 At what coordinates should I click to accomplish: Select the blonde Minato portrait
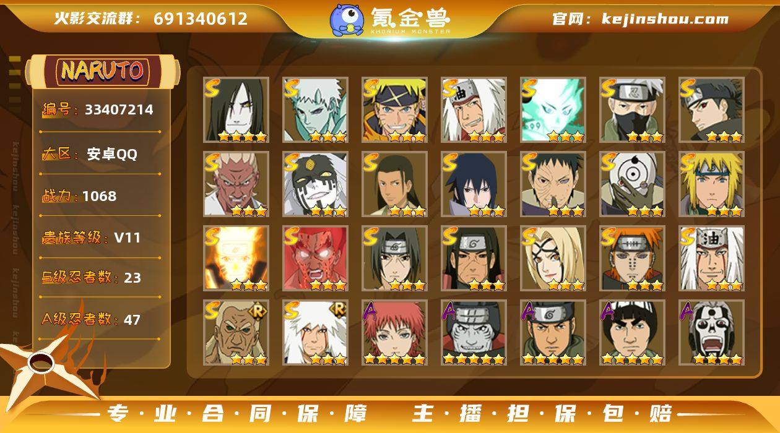pos(711,184)
